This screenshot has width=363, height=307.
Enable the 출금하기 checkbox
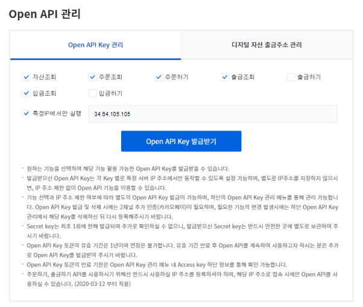click(x=291, y=77)
